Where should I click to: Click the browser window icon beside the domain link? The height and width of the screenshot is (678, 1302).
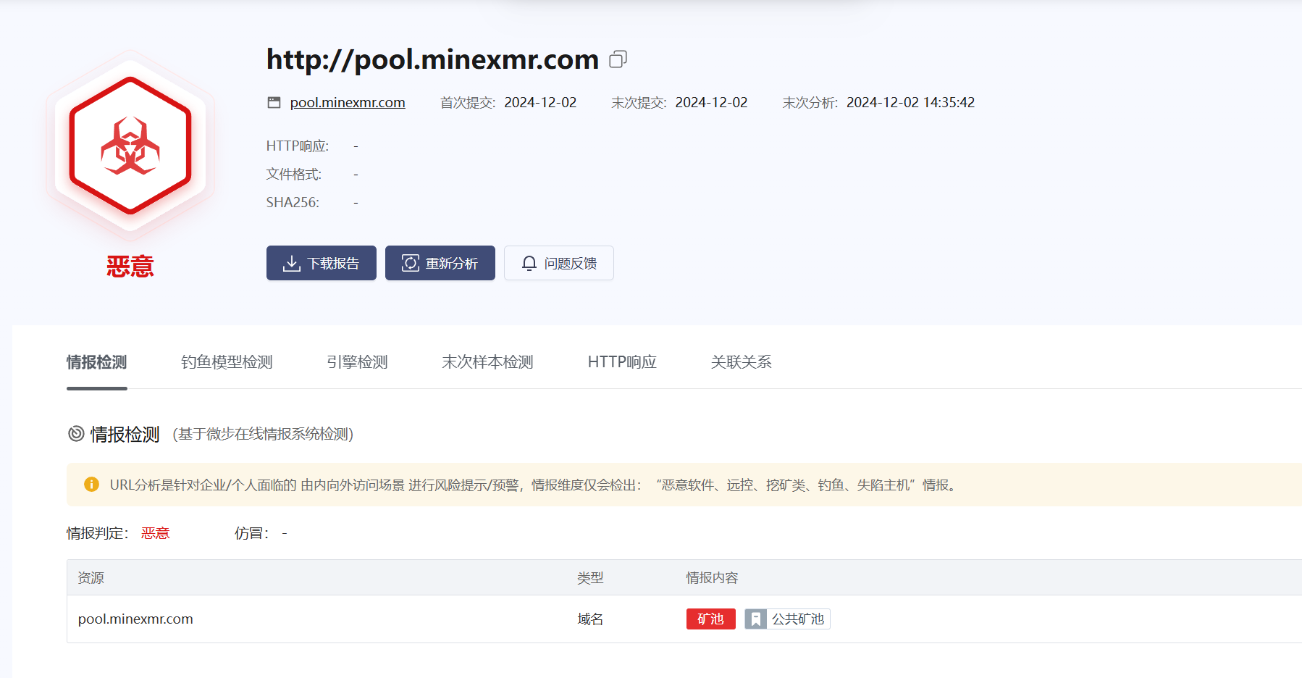(274, 103)
